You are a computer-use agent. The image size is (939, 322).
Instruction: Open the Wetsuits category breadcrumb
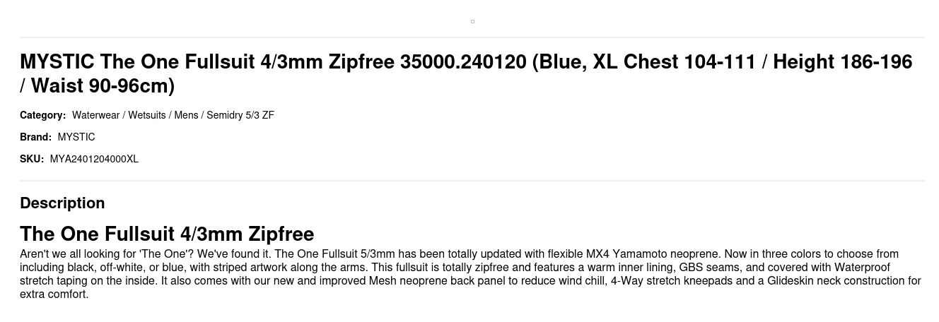tap(146, 115)
